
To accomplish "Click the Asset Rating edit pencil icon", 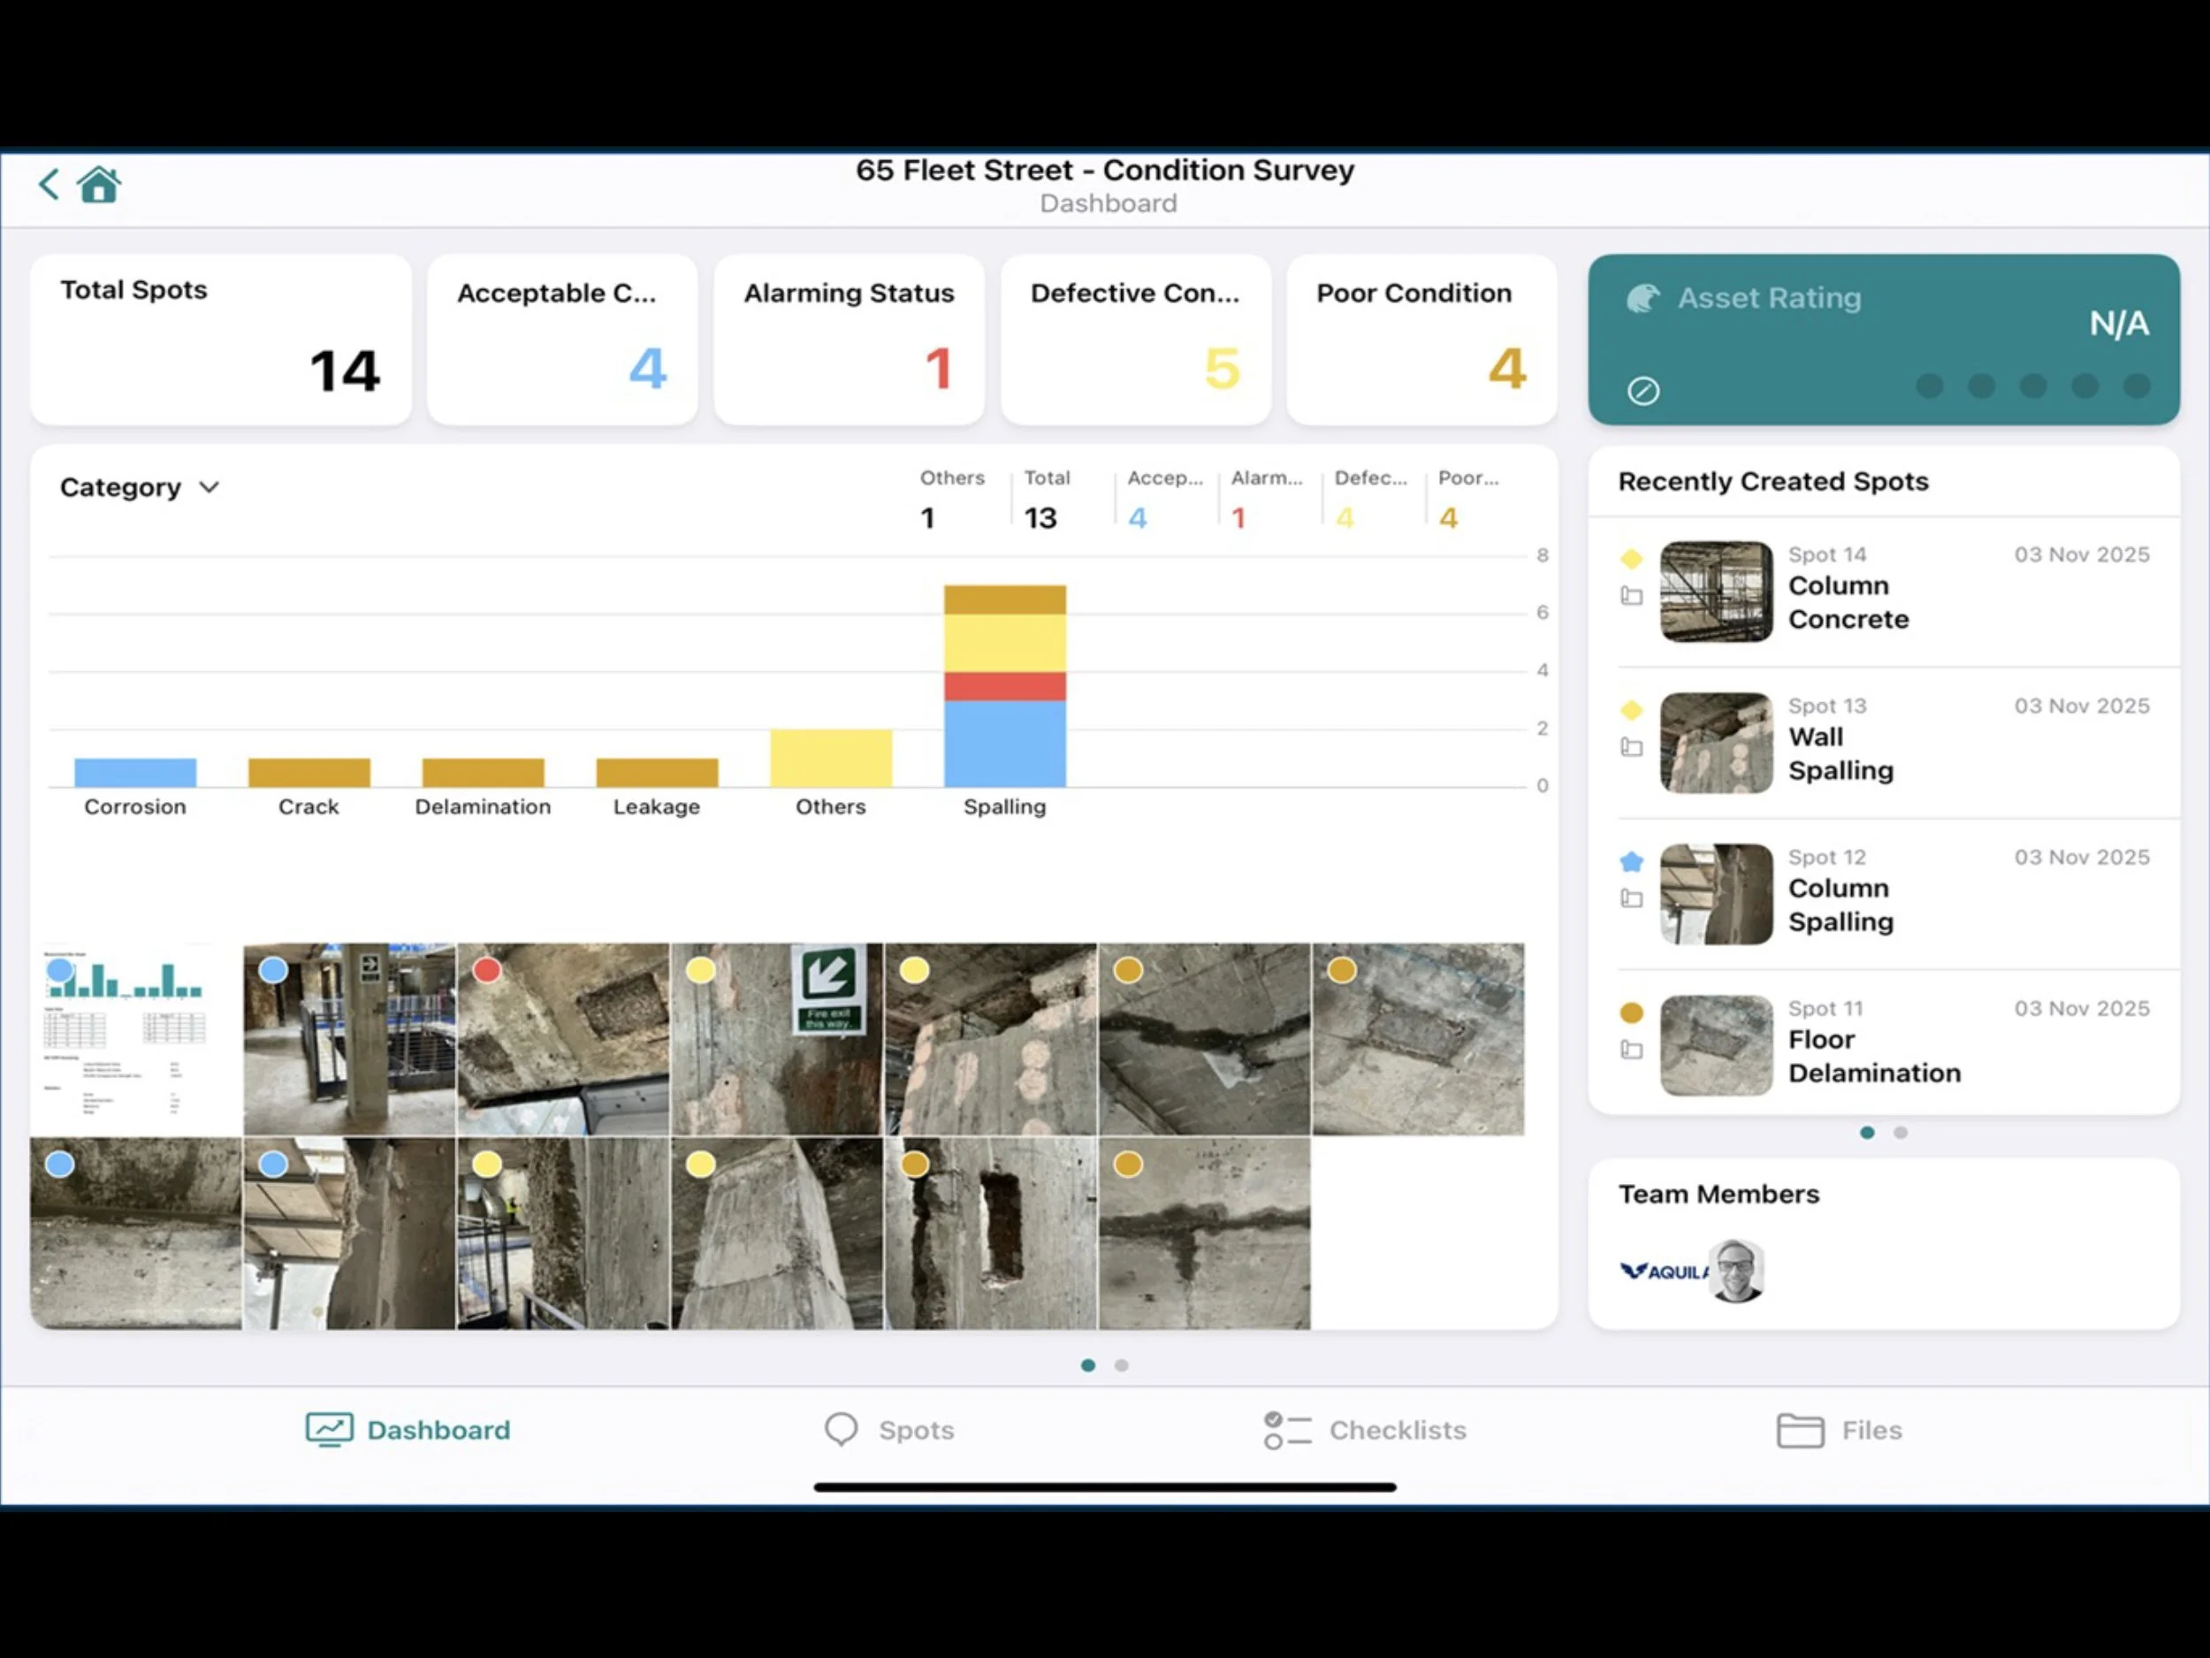I will point(1642,391).
